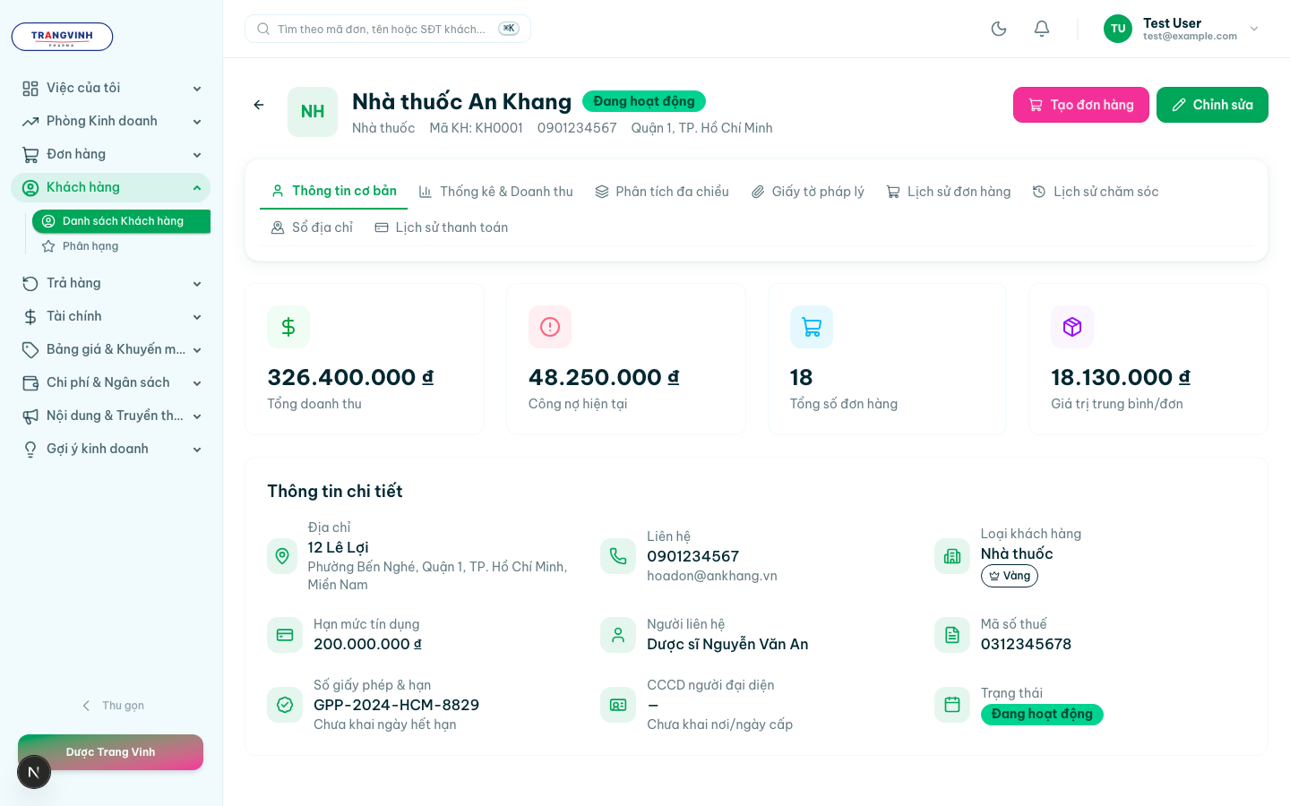Click the dollar icon on revenue card
The height and width of the screenshot is (806, 1290).
[288, 327]
